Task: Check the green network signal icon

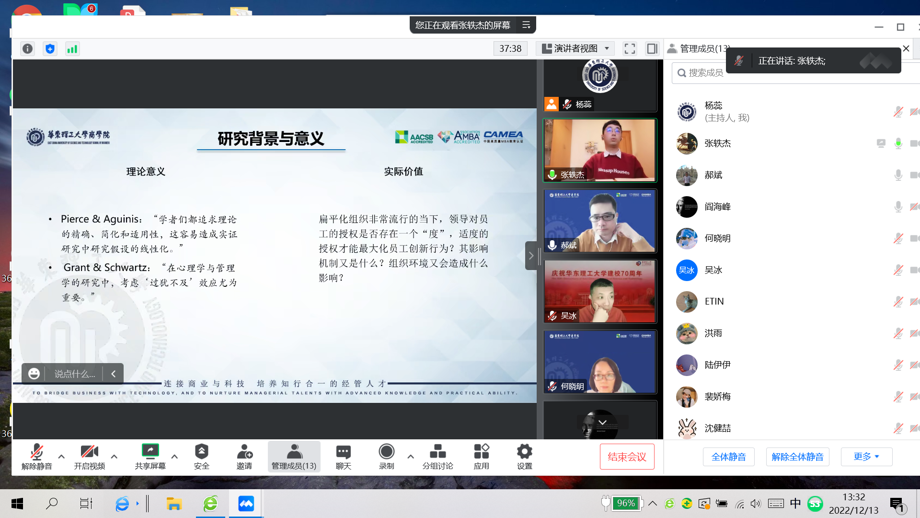Action: [x=72, y=48]
